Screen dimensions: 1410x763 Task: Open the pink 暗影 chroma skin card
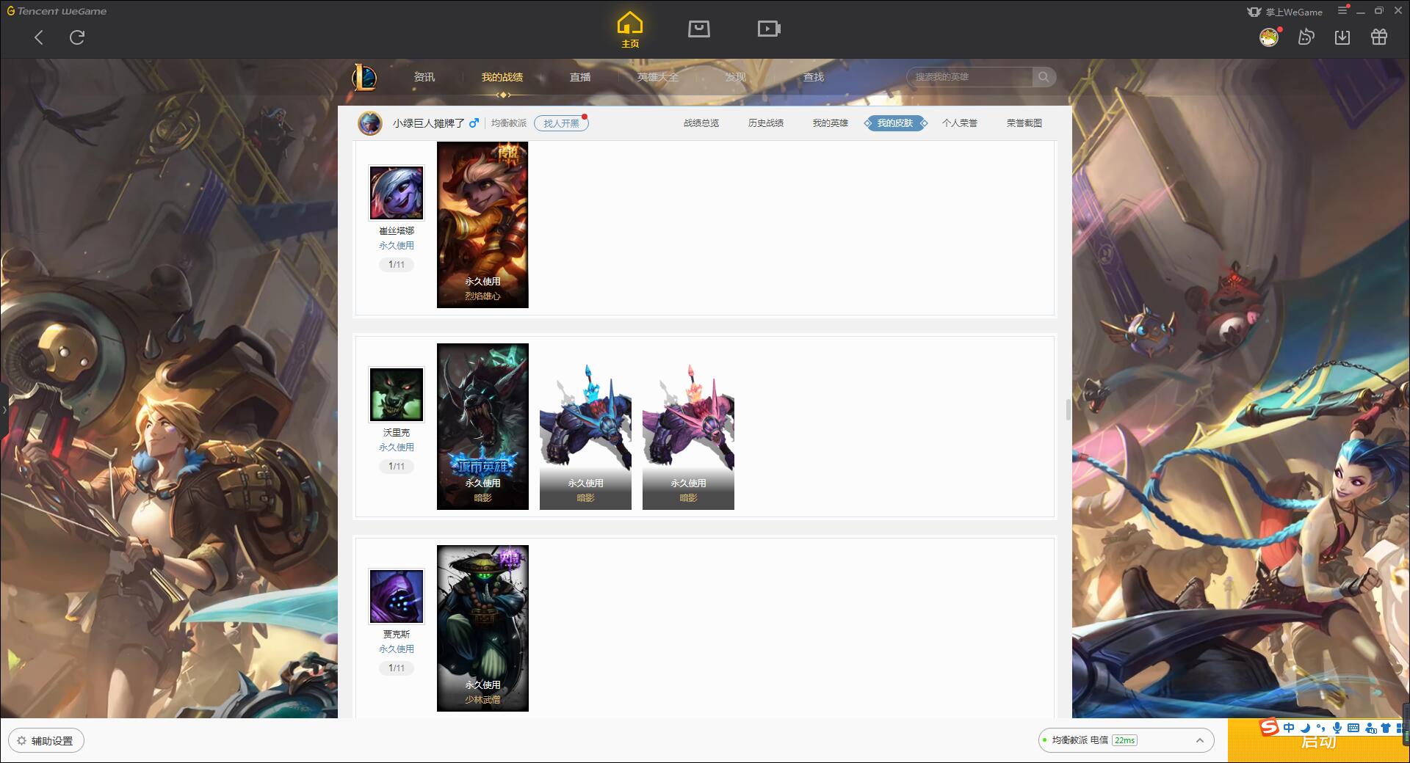coord(688,426)
